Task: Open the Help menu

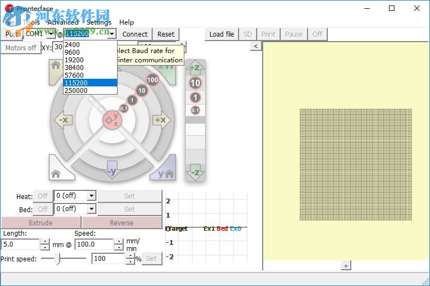Action: 126,22
